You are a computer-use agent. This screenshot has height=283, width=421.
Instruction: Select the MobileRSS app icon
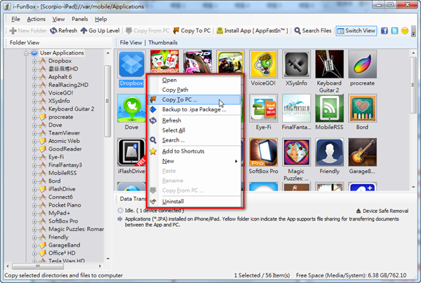point(330,109)
